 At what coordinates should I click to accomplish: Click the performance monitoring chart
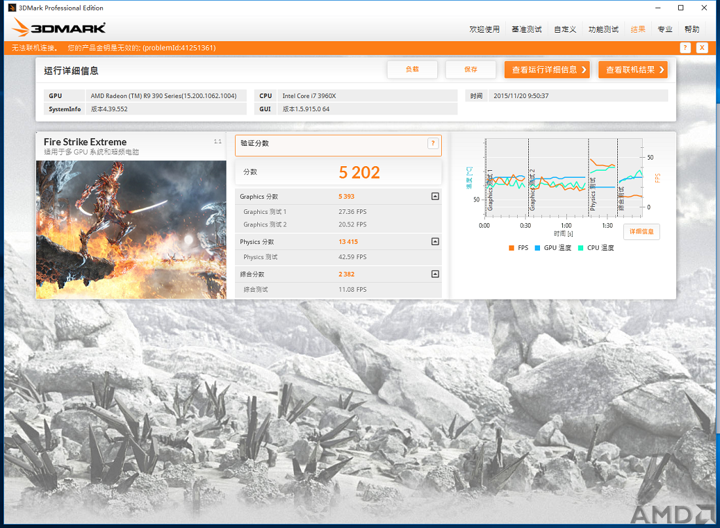(x=564, y=177)
